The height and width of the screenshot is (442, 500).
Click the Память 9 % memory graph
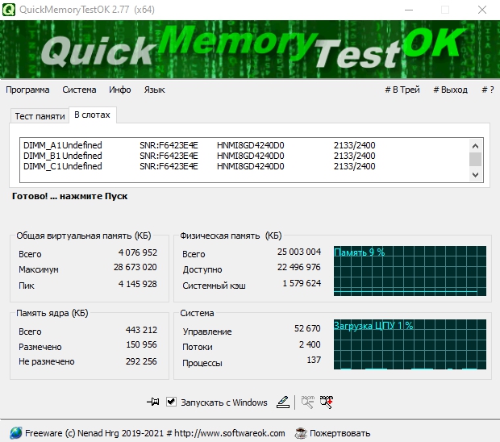point(410,271)
